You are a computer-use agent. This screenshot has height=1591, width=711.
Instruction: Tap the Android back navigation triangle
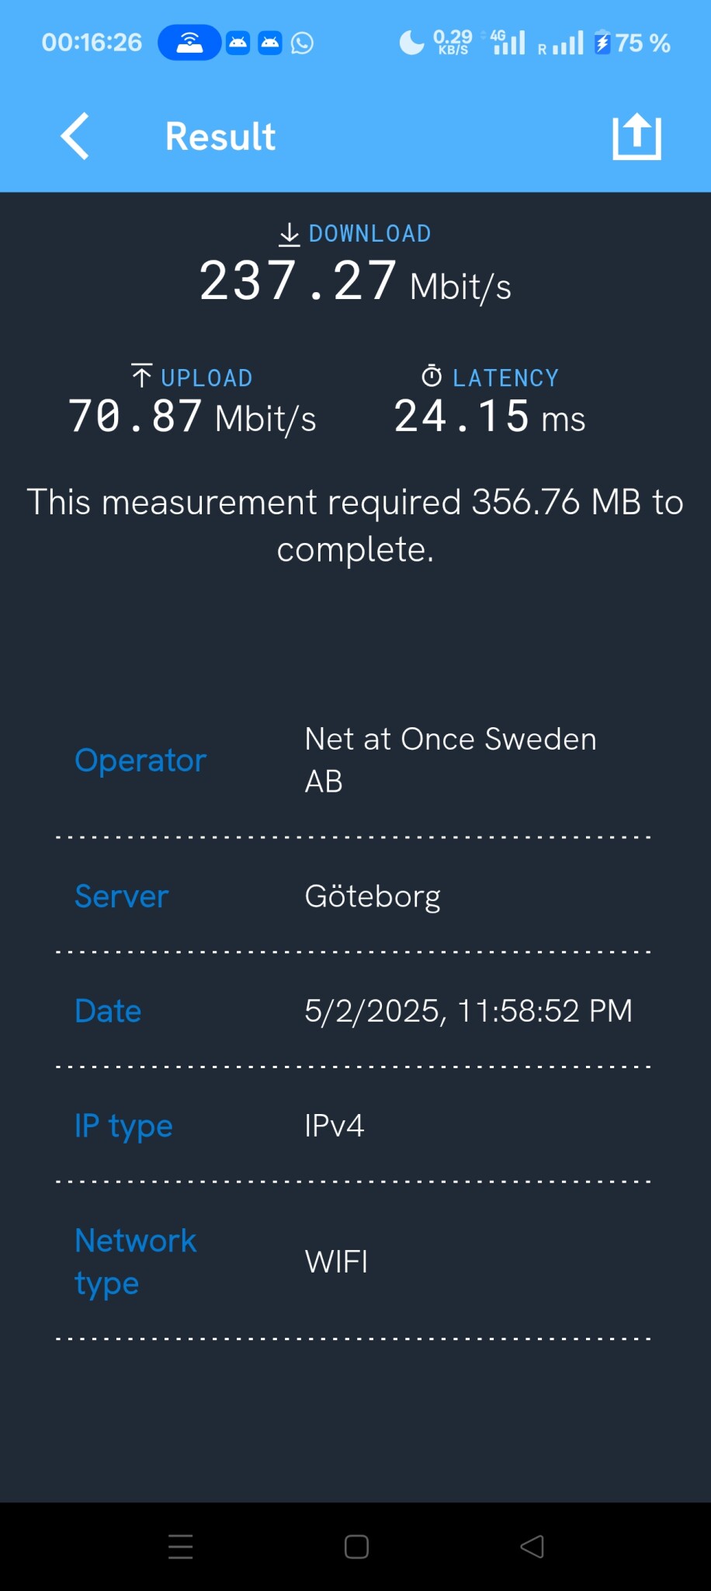point(532,1547)
